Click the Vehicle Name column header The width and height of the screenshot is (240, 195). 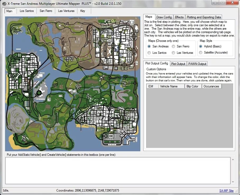pos(172,86)
